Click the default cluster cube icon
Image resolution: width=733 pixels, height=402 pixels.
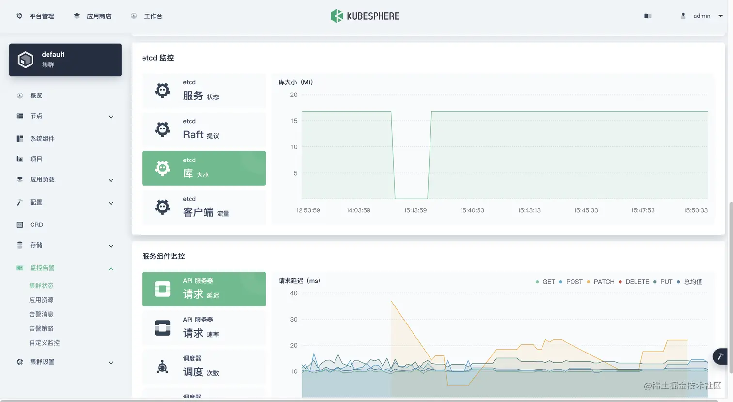(x=26, y=60)
